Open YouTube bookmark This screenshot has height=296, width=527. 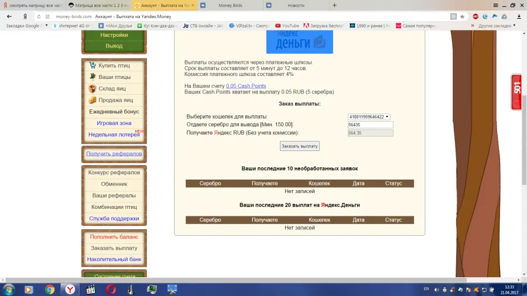pyautogui.click(x=287, y=26)
